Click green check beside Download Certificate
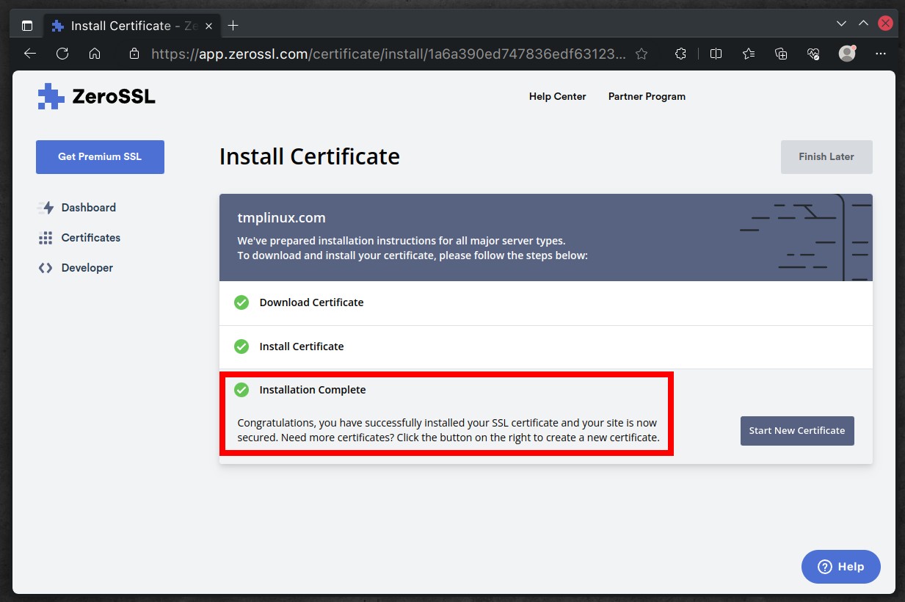Screen dimensions: 905x602 coord(241,302)
